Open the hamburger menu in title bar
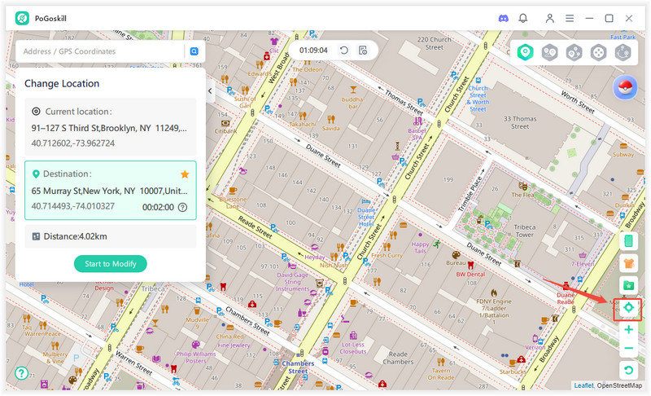This screenshot has width=651, height=396. point(570,18)
